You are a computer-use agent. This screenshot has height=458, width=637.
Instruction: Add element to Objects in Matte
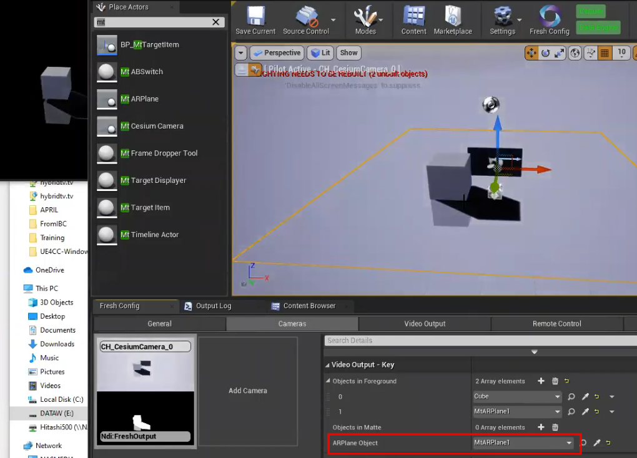pos(541,427)
